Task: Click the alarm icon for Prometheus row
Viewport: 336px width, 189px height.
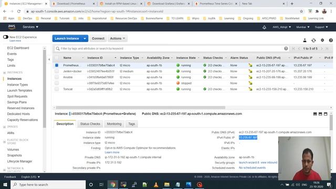Action: point(250,65)
